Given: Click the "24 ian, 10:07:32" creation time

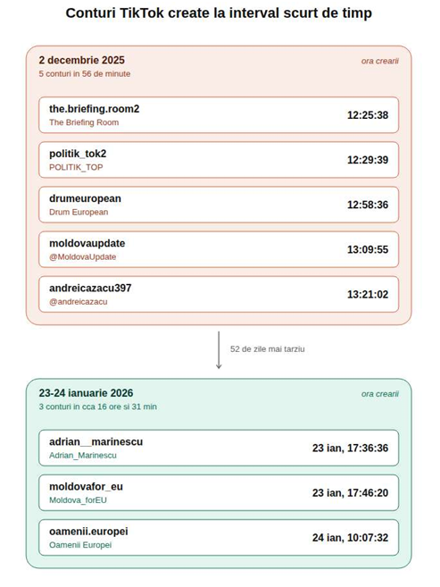Looking at the screenshot, I should 350,538.
